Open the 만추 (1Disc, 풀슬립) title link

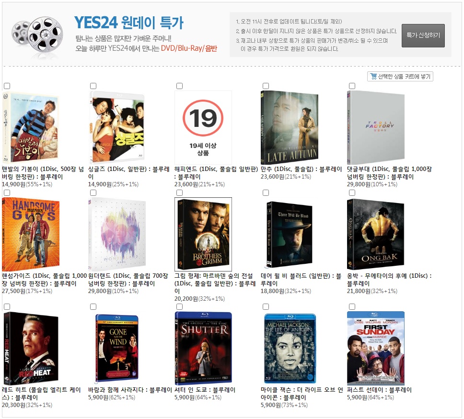pyautogui.click(x=301, y=169)
